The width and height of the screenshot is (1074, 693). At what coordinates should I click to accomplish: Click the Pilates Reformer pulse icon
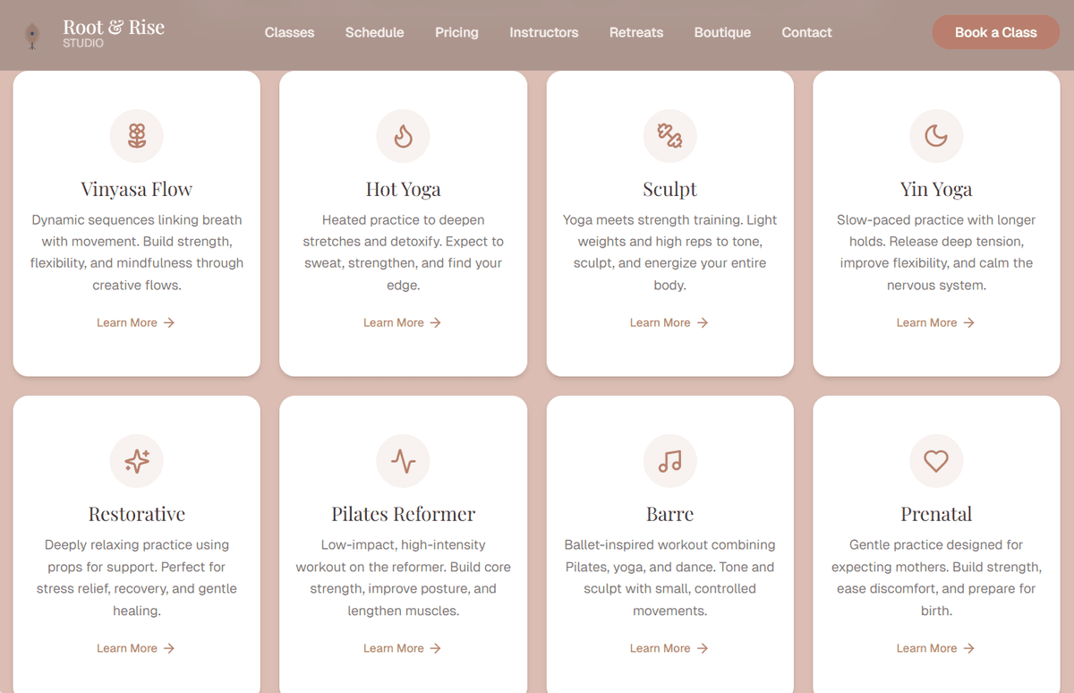pyautogui.click(x=404, y=461)
